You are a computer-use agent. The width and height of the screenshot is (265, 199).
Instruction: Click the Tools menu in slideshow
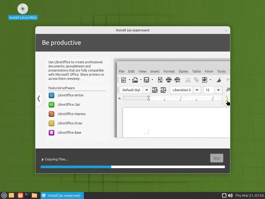(x=221, y=72)
